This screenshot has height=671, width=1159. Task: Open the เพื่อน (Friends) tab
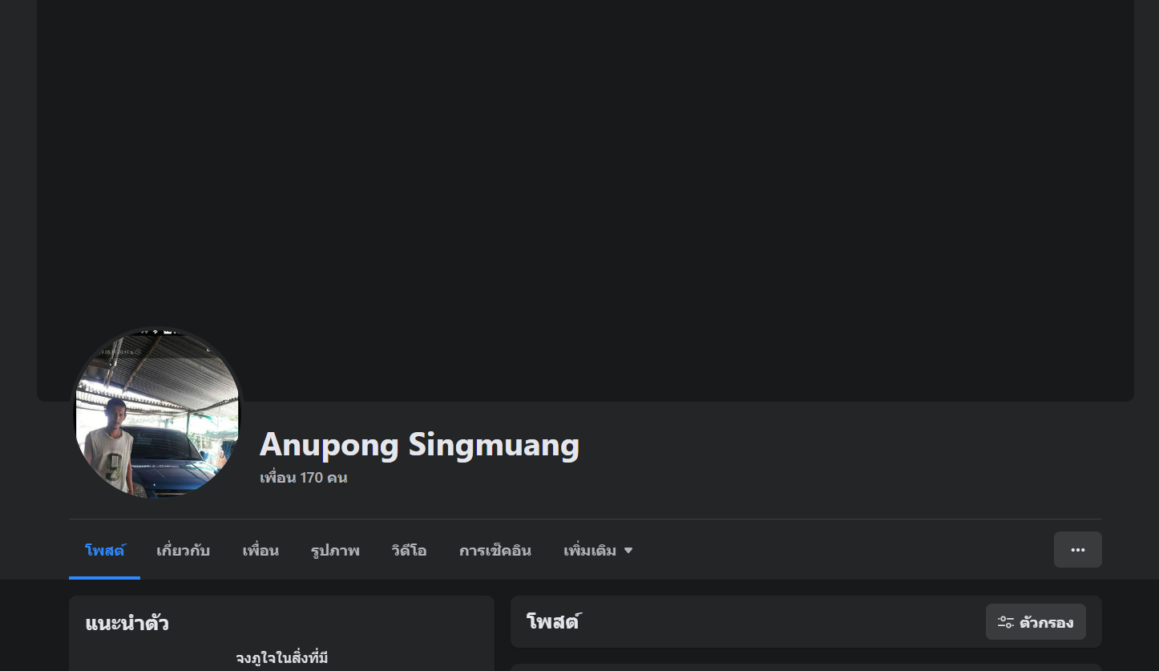tap(260, 551)
